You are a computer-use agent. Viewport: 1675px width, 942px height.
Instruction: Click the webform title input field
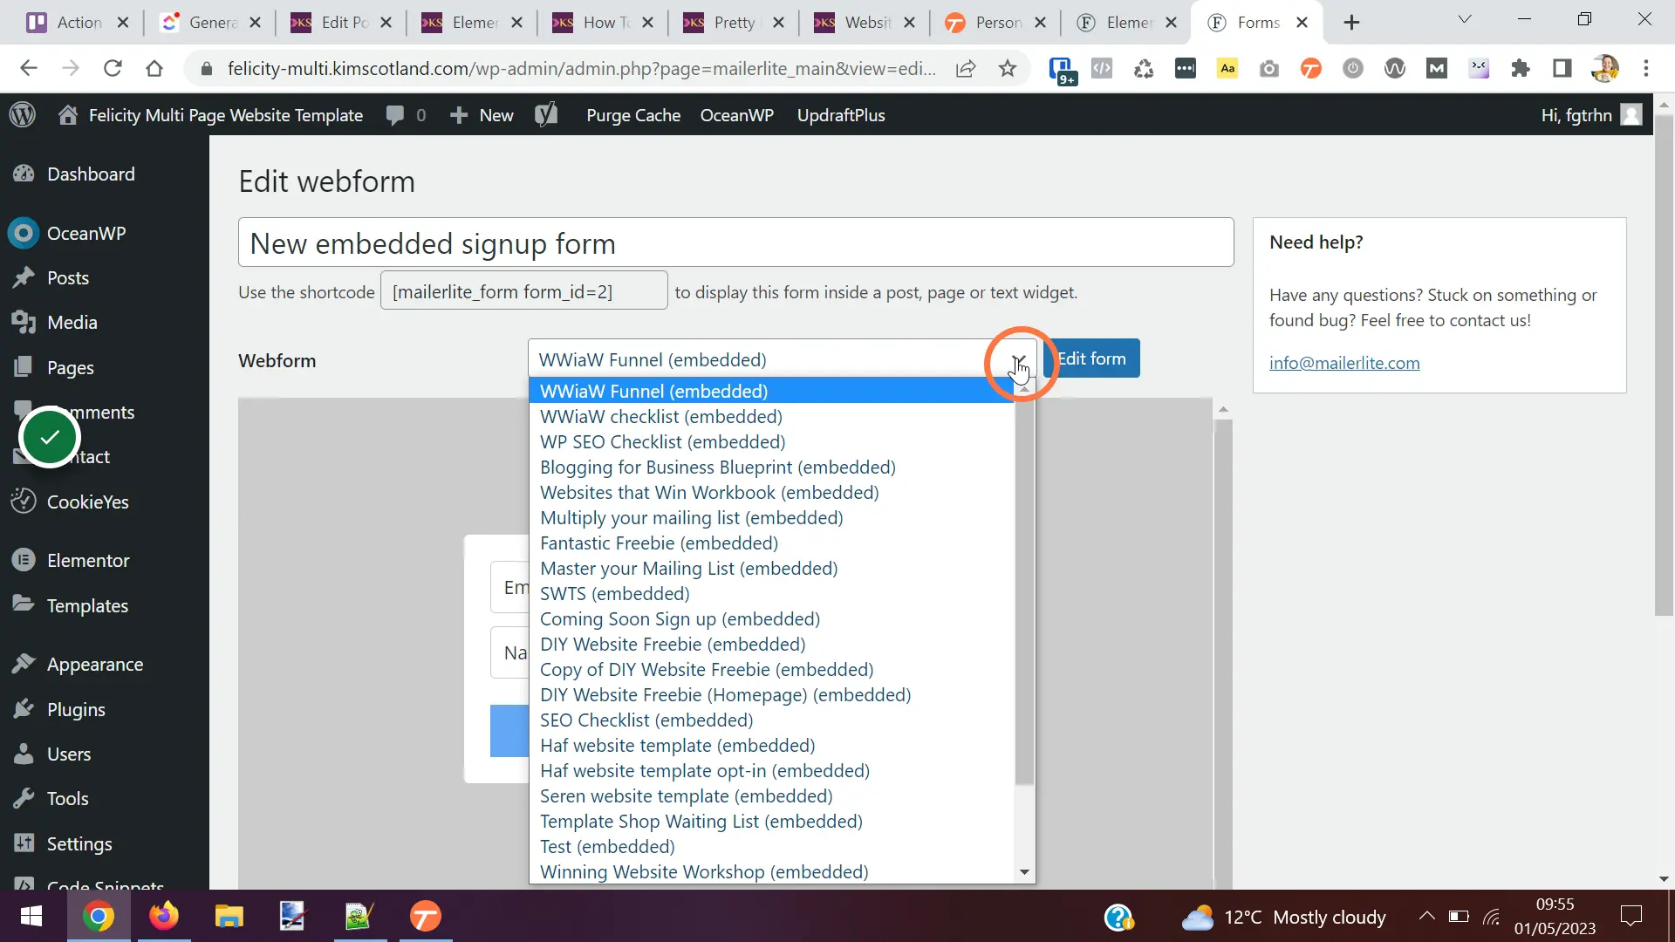(x=735, y=242)
